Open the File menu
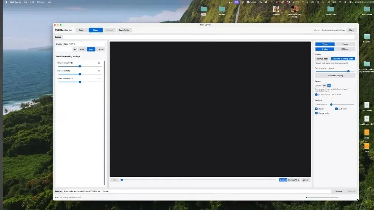 [26, 2]
